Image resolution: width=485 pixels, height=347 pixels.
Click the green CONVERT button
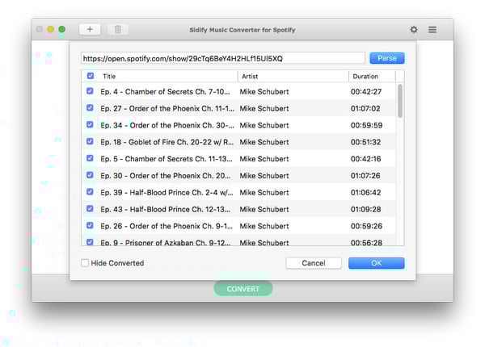click(x=242, y=289)
